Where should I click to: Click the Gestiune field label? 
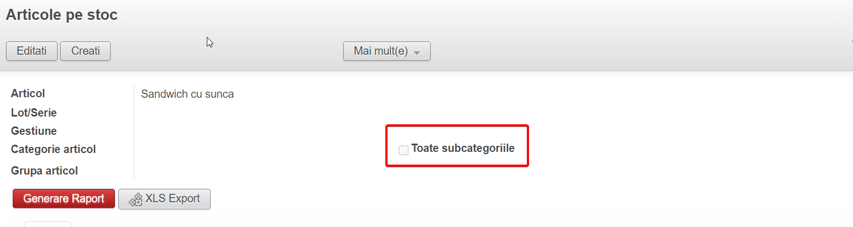[x=34, y=131]
